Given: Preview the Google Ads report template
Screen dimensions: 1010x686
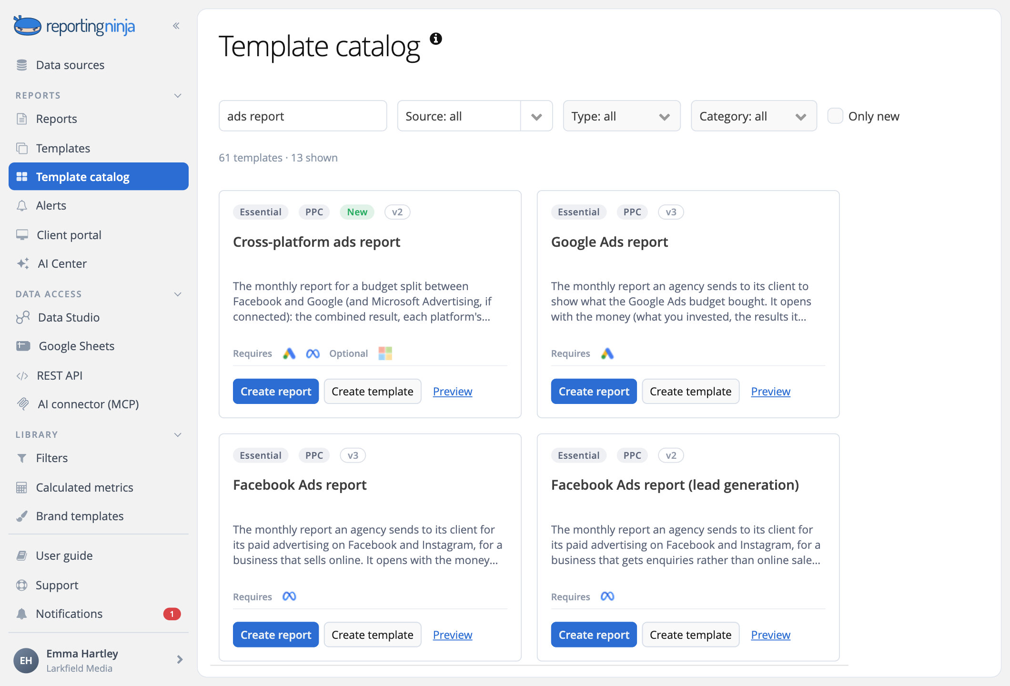Looking at the screenshot, I should (x=770, y=391).
